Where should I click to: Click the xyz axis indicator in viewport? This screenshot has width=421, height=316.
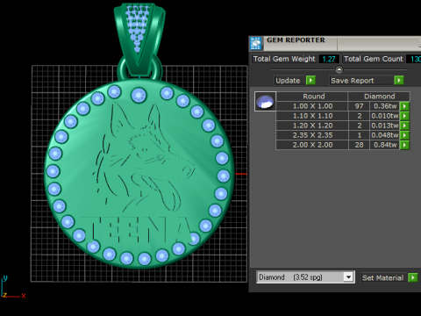pyautogui.click(x=13, y=287)
